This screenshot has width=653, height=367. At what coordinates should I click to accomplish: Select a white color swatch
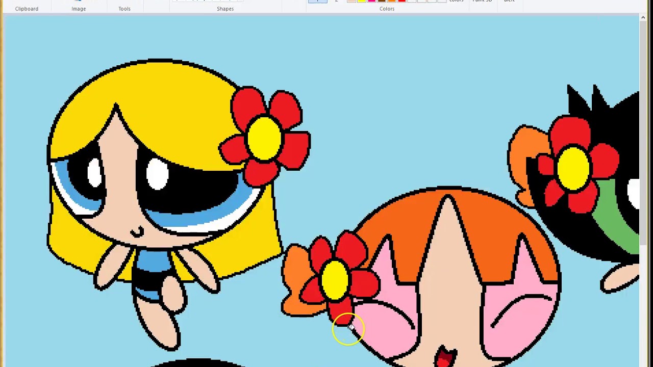pos(412,2)
